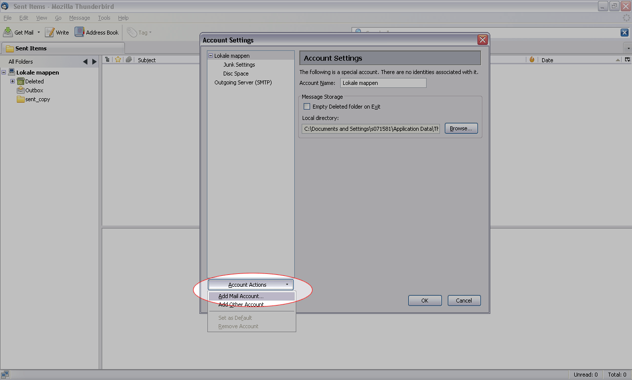
Task: Select the Outbox folder
Action: (34, 90)
